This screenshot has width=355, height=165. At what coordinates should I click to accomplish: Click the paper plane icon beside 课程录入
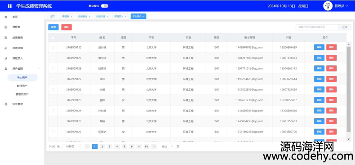(6, 58)
